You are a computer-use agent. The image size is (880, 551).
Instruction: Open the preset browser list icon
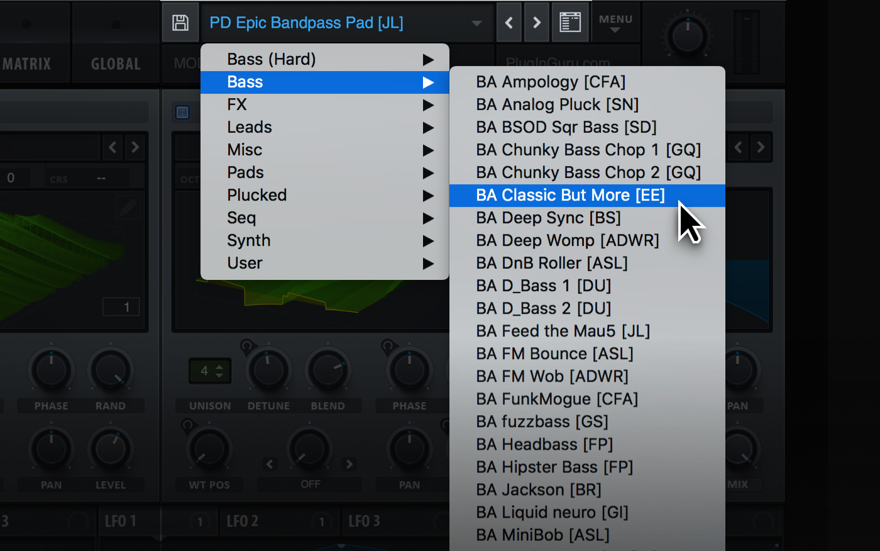(570, 23)
